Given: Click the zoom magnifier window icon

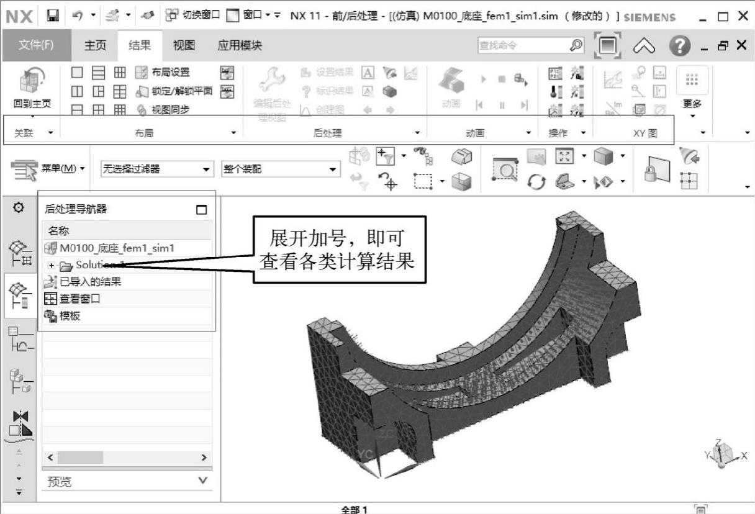Looking at the screenshot, I should pyautogui.click(x=505, y=168).
